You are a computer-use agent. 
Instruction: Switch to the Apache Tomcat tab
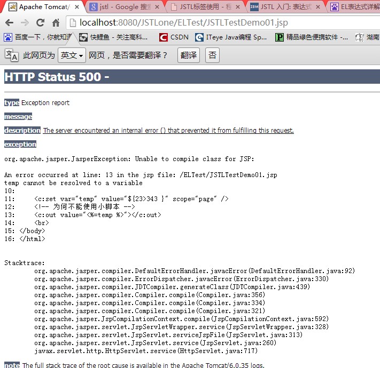(x=44, y=7)
